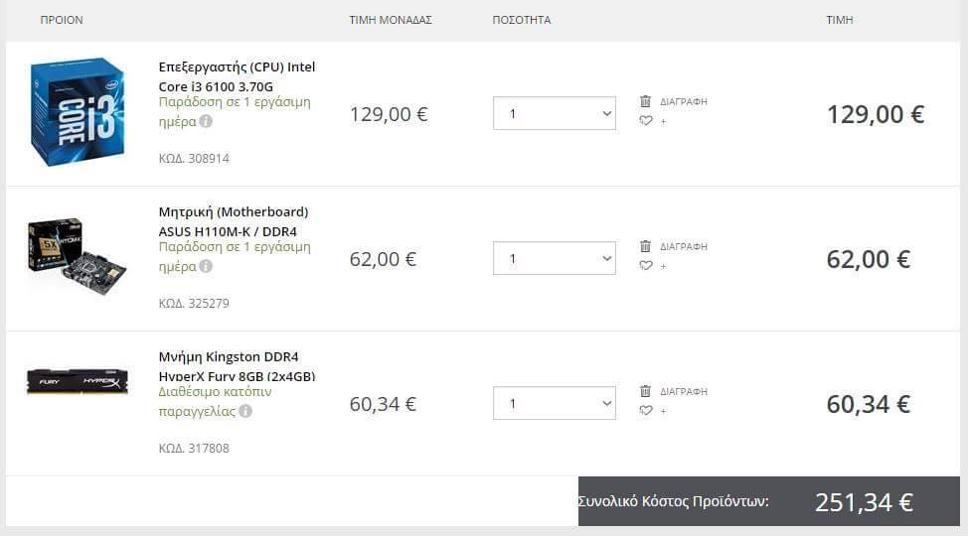Click the Intel Core i3 box thumbnail
Viewport: 968px width, 536px height.
click(x=78, y=111)
